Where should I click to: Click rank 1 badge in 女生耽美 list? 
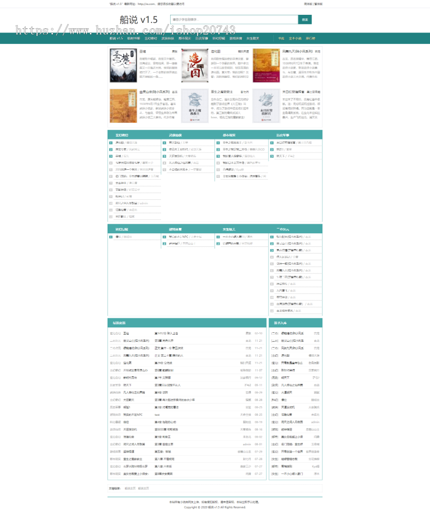218,237
